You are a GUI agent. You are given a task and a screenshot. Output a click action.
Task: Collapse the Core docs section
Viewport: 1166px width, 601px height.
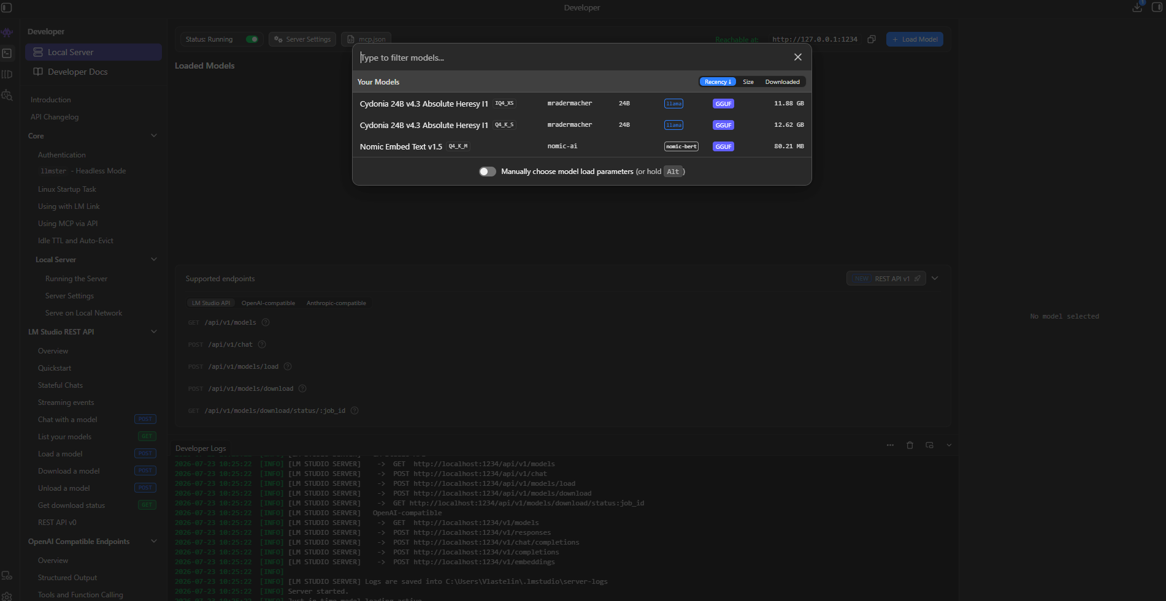pyautogui.click(x=154, y=135)
